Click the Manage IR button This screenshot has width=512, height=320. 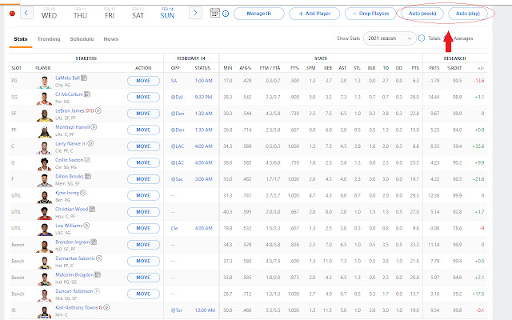[x=259, y=14]
